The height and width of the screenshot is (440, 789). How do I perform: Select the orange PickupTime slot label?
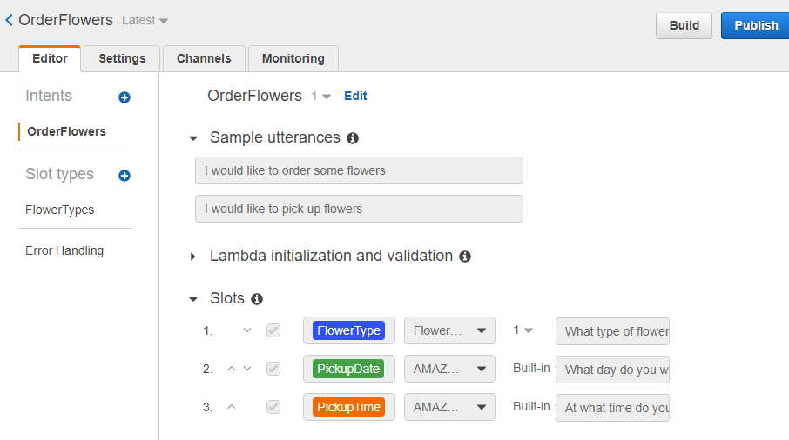[348, 407]
